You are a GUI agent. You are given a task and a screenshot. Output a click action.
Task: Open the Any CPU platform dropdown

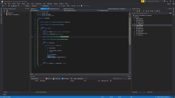click(x=36, y=6)
